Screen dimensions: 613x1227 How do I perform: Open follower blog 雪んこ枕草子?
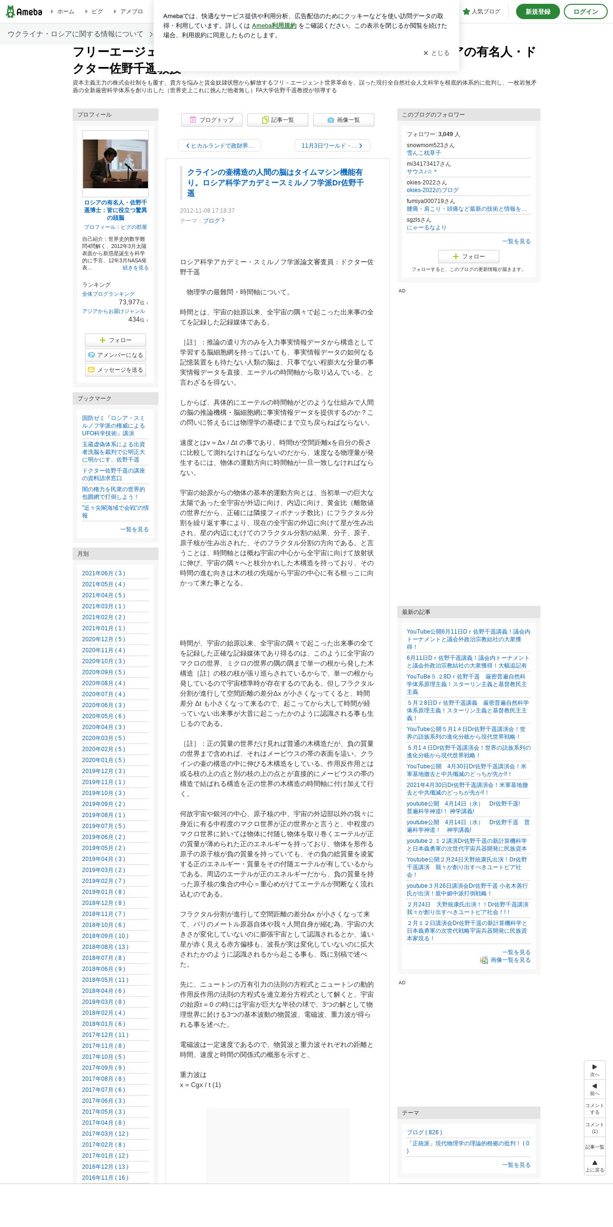[x=424, y=153]
